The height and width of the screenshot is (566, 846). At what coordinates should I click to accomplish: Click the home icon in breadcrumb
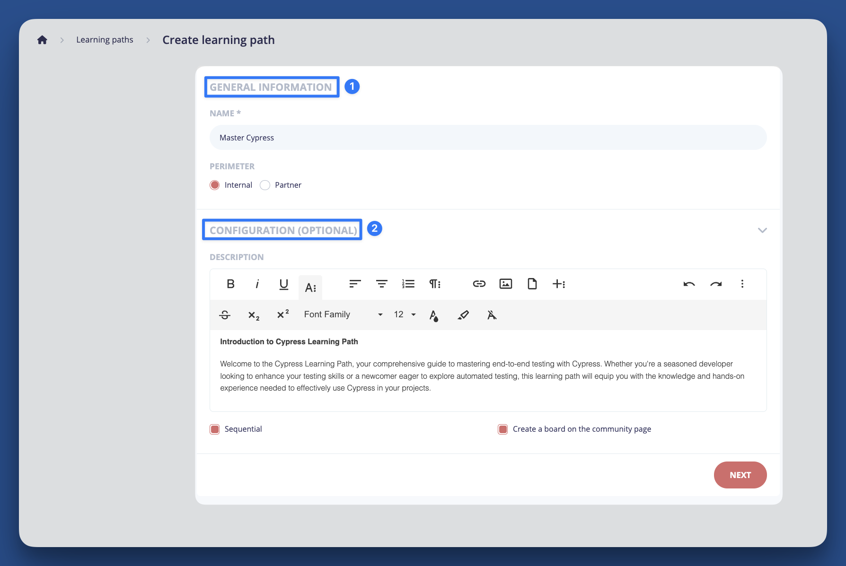(42, 40)
